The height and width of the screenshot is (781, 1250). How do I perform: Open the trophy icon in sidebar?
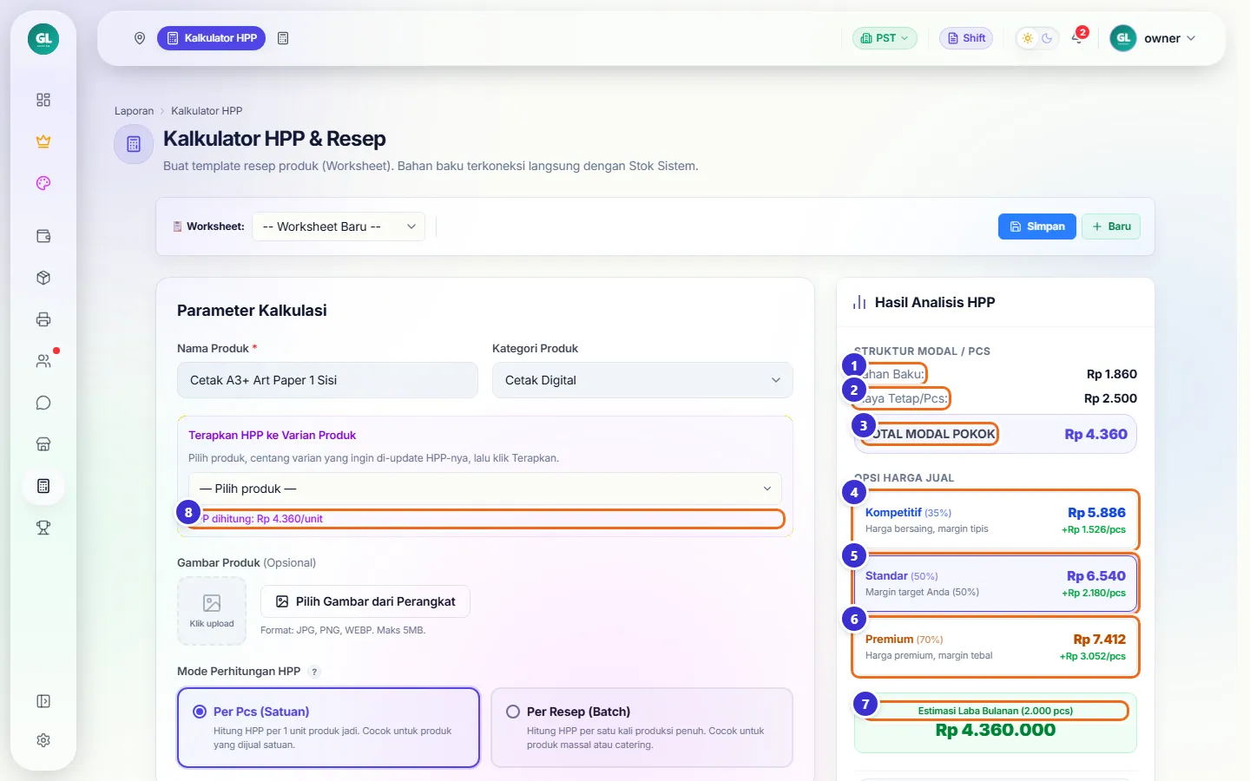43,528
